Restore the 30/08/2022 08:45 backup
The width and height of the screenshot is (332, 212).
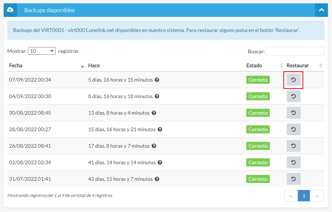[x=293, y=113]
